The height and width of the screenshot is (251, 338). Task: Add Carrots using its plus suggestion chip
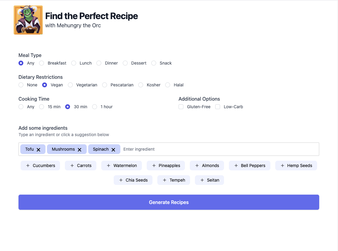[80, 166]
